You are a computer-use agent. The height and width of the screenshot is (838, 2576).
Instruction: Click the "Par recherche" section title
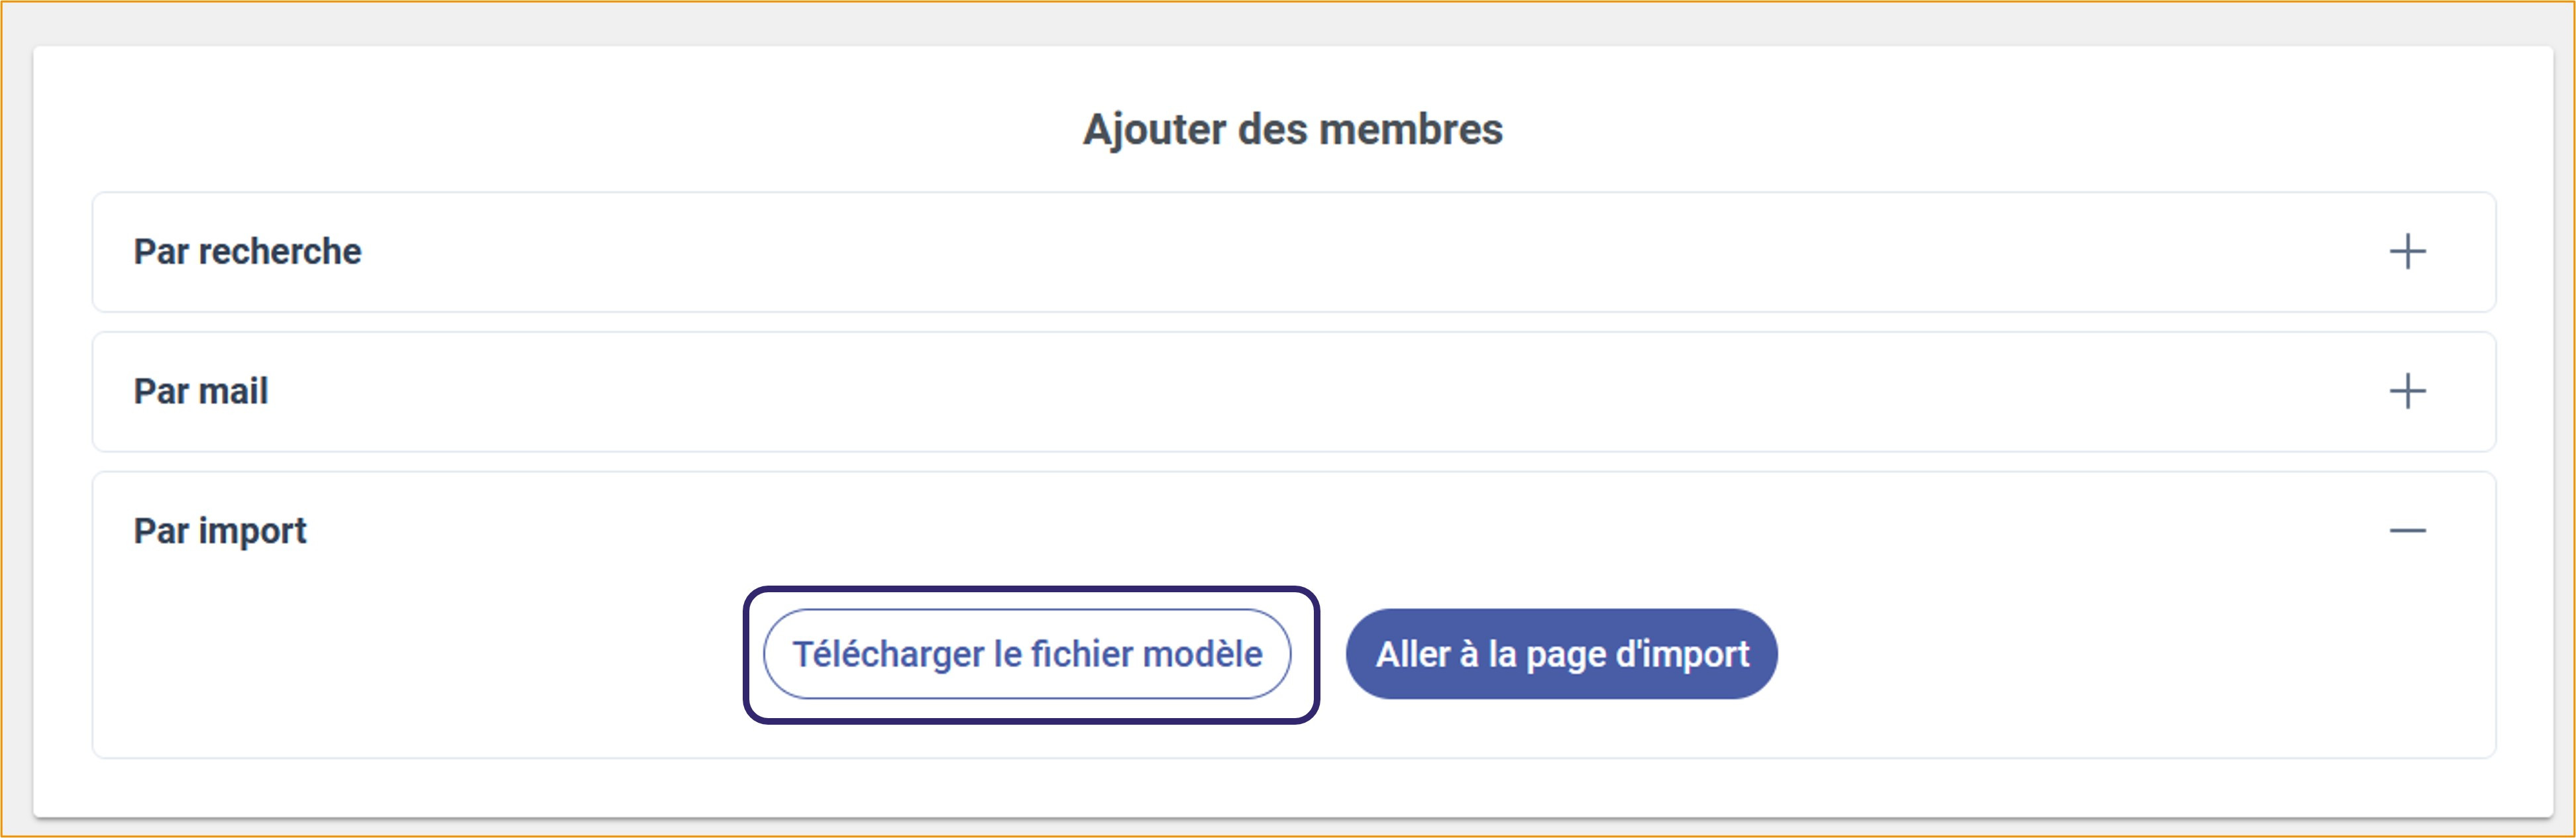point(247,251)
